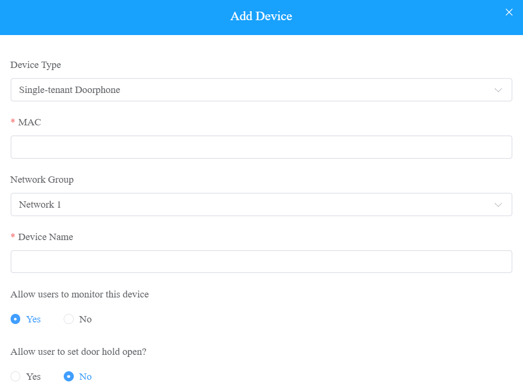Click the Allow users to monitor this device text

tap(80, 294)
